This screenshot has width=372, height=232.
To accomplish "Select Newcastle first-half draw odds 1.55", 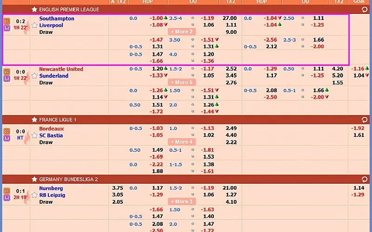I will click(338, 83).
